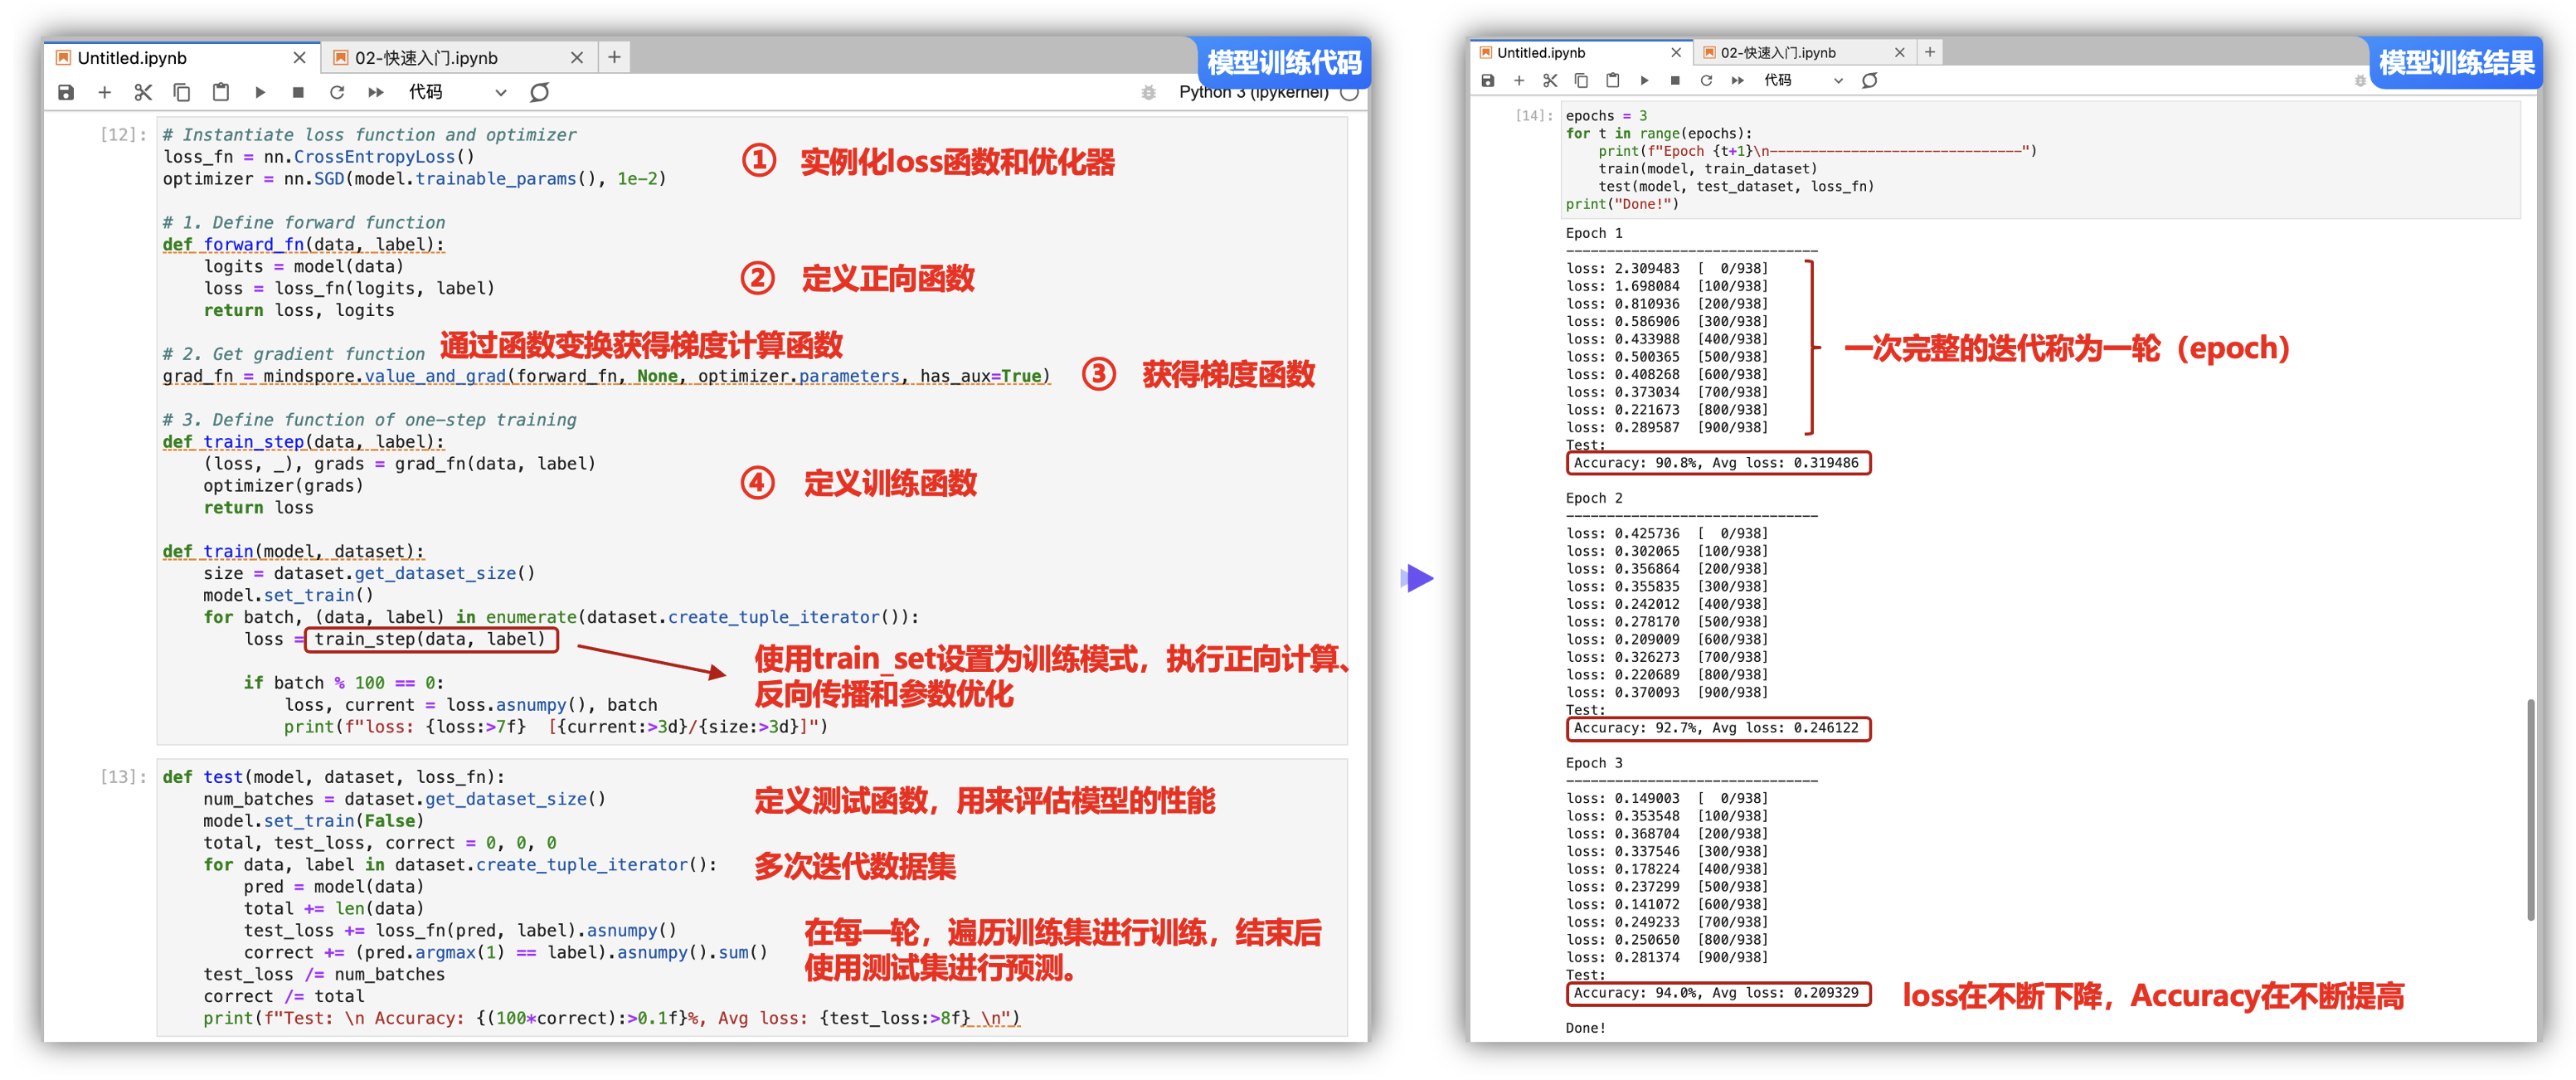Switch to 02-快速入门.ipynb tab in left window
This screenshot has width=2576, height=1080.
coord(427,58)
